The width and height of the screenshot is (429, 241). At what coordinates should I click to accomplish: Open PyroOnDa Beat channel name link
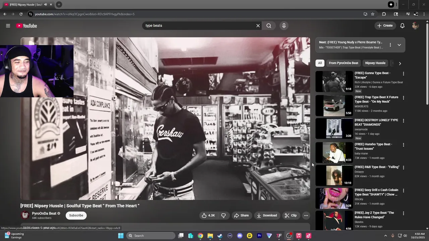click(44, 214)
